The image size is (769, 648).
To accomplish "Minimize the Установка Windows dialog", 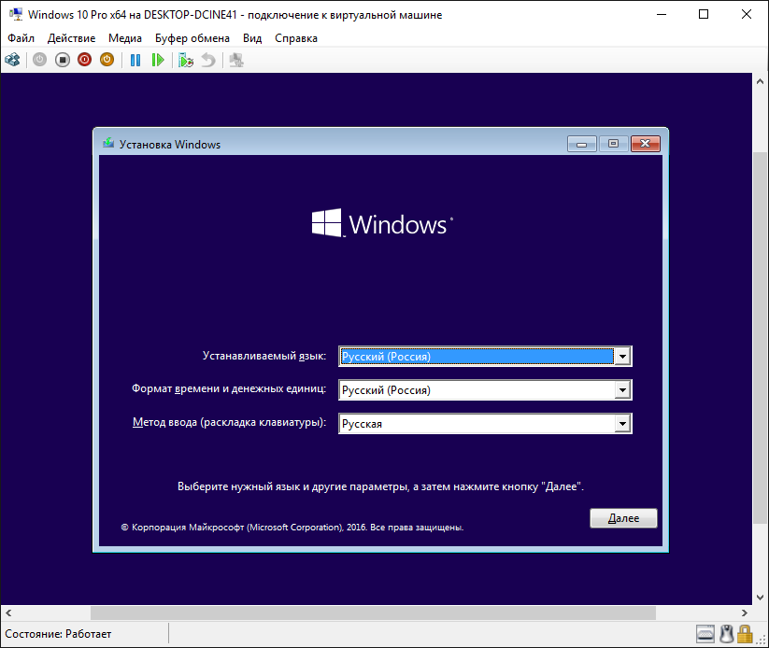I will tap(581, 144).
